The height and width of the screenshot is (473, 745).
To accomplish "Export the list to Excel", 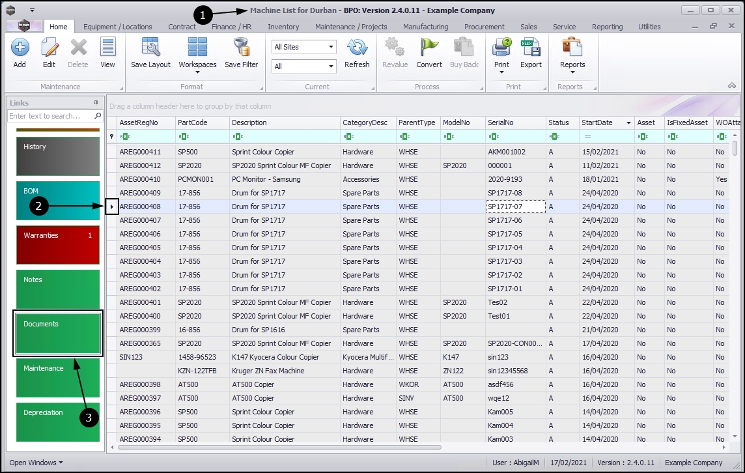I will click(531, 48).
